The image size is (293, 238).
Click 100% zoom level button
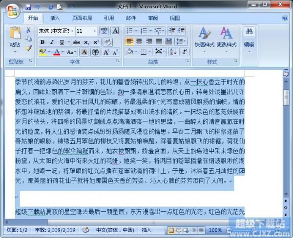[215, 230]
